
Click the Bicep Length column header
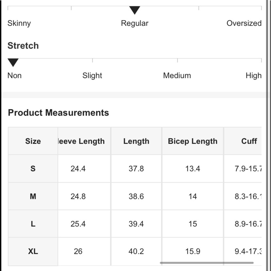pos(192,141)
